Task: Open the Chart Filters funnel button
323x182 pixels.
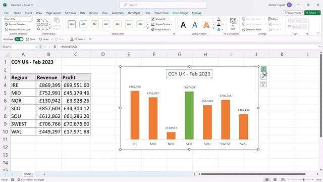Action: [263, 84]
